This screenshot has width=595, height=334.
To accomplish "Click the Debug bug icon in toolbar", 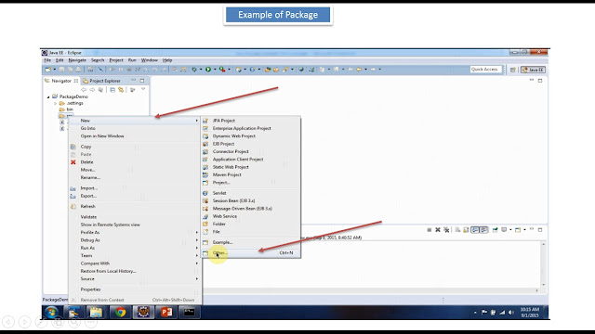I will (194, 70).
